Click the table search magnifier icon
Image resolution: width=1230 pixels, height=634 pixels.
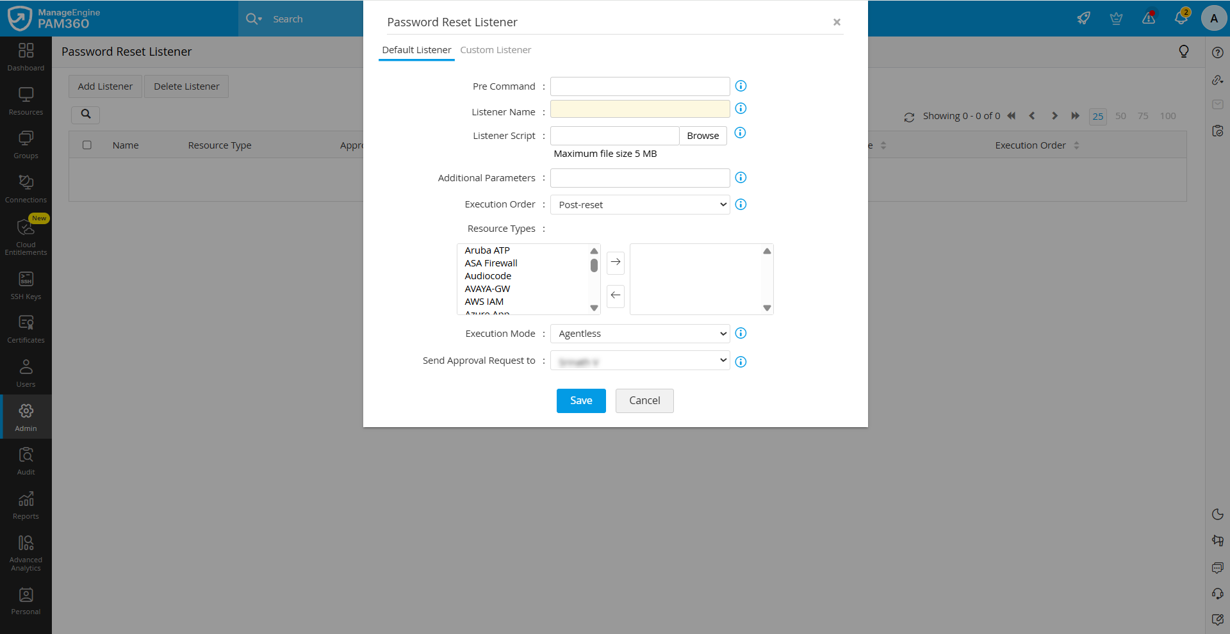tap(86, 115)
